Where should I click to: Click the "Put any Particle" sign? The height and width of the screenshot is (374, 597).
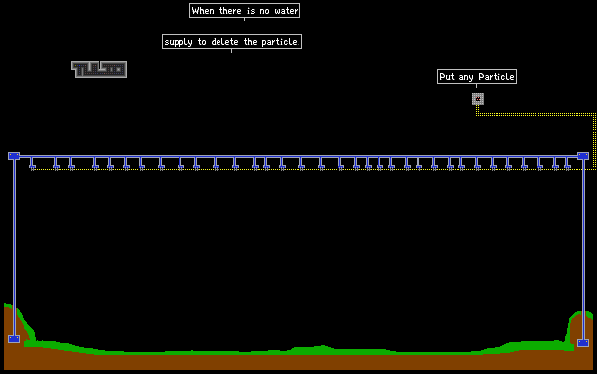(x=477, y=76)
